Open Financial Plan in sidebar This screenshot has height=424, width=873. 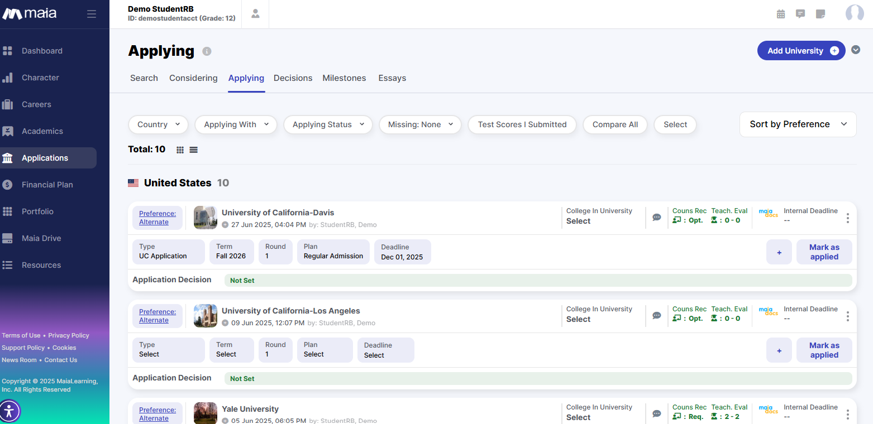(48, 185)
